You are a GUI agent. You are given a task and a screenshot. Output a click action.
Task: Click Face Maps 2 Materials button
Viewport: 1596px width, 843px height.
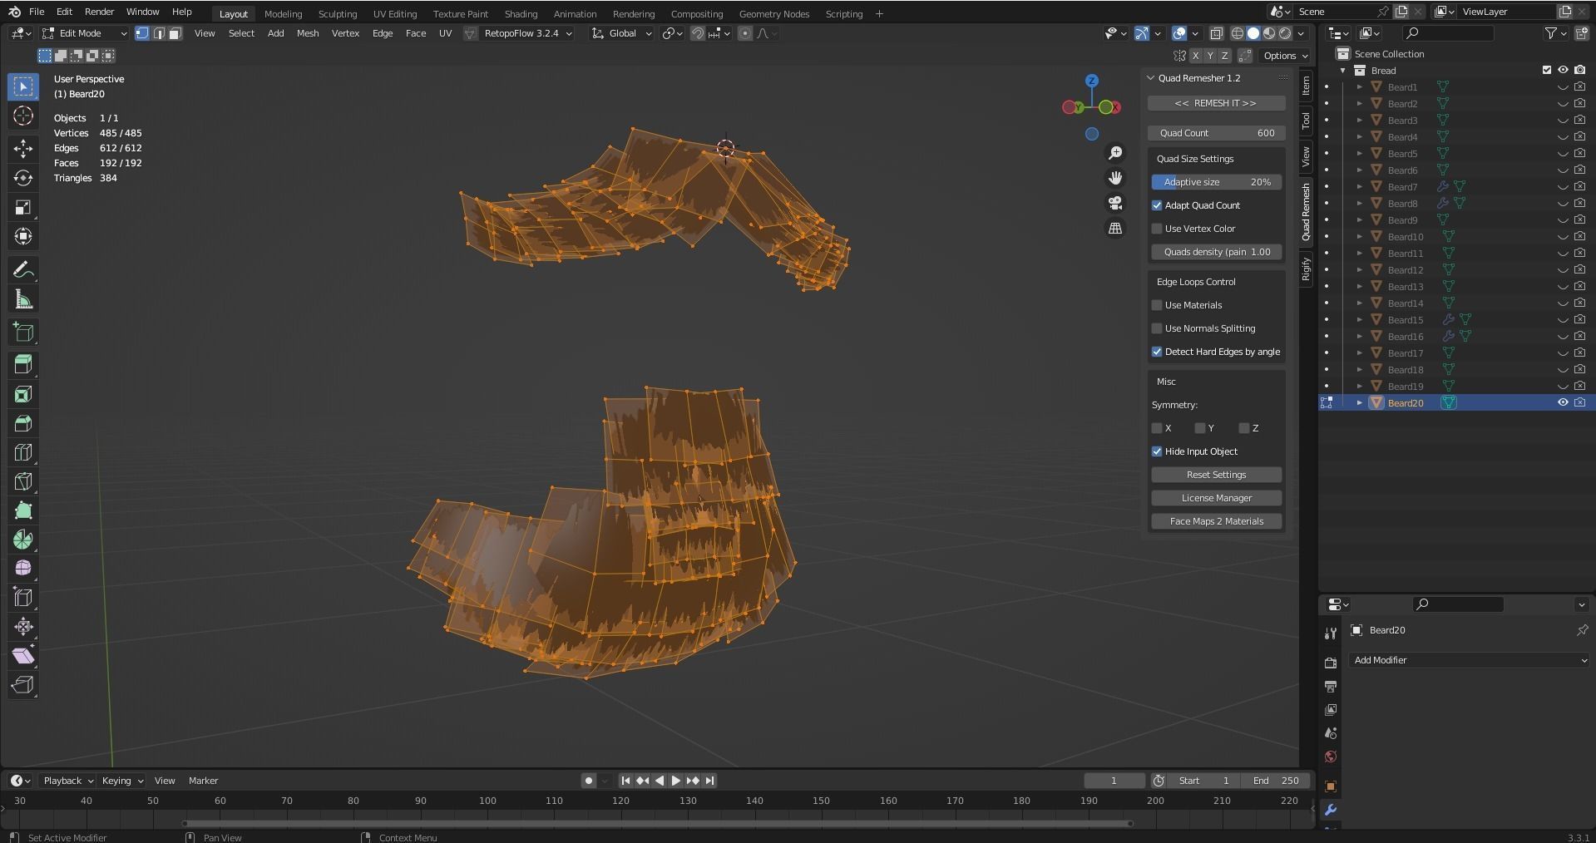[1216, 521]
